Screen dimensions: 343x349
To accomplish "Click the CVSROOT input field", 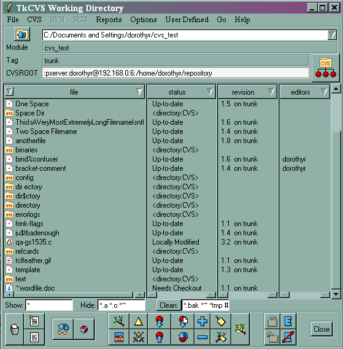I will click(x=175, y=73).
